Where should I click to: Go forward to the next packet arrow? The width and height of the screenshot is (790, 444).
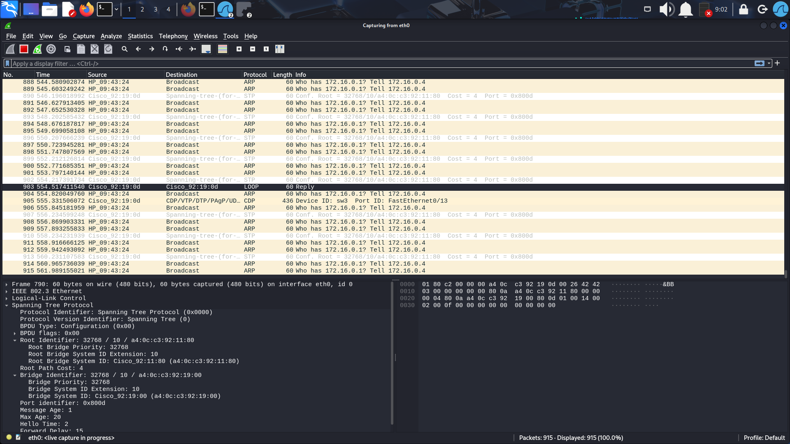tap(152, 49)
